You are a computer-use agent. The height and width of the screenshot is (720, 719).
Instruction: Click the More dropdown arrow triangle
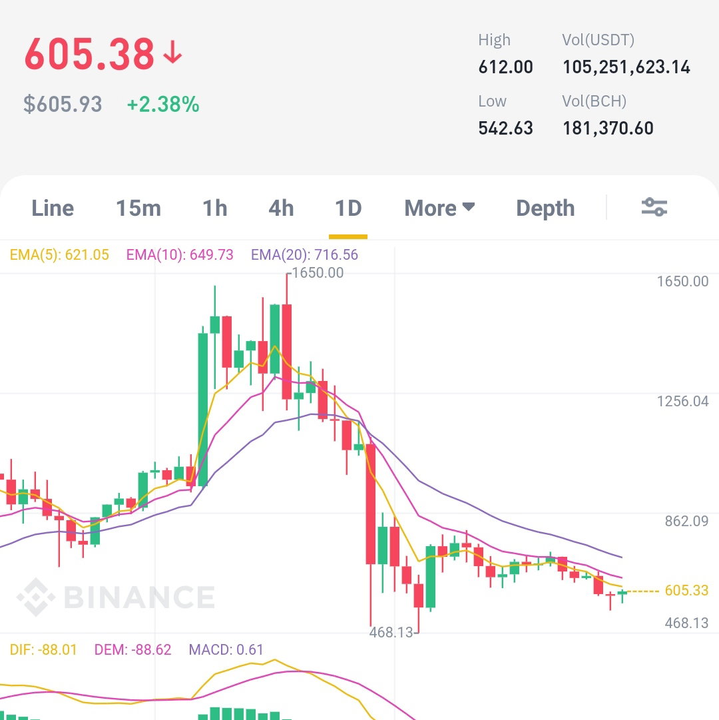[x=468, y=206]
